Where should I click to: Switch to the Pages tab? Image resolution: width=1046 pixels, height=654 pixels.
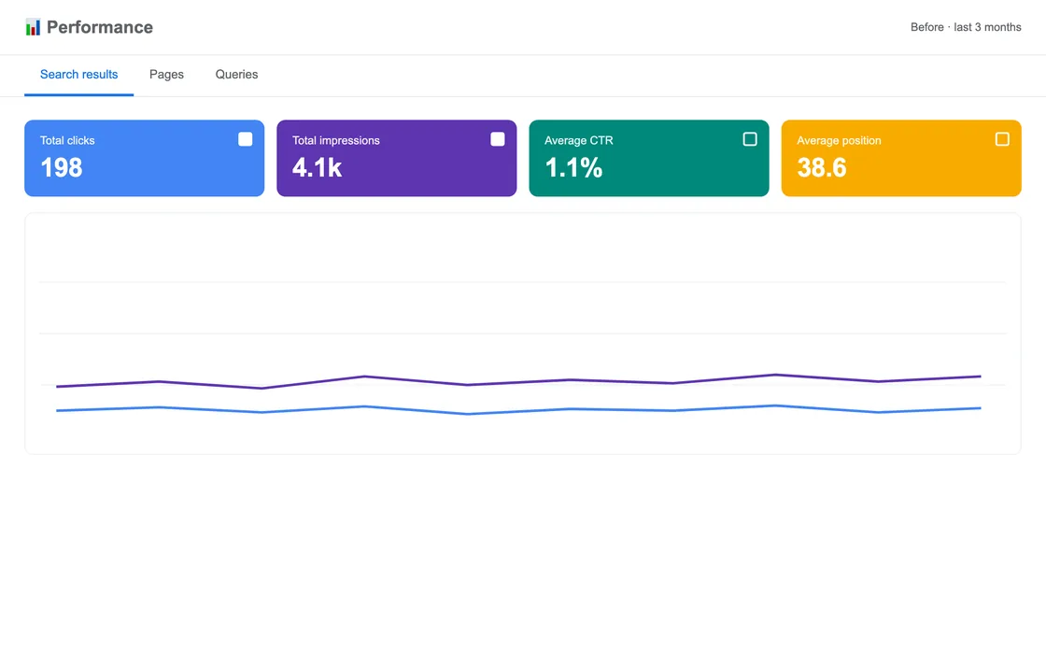pyautogui.click(x=166, y=75)
